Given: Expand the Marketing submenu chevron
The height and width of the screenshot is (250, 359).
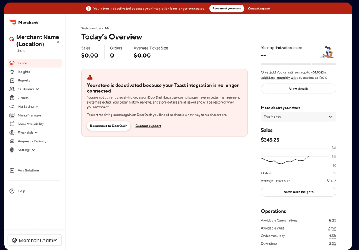Looking at the screenshot, I should point(36,106).
